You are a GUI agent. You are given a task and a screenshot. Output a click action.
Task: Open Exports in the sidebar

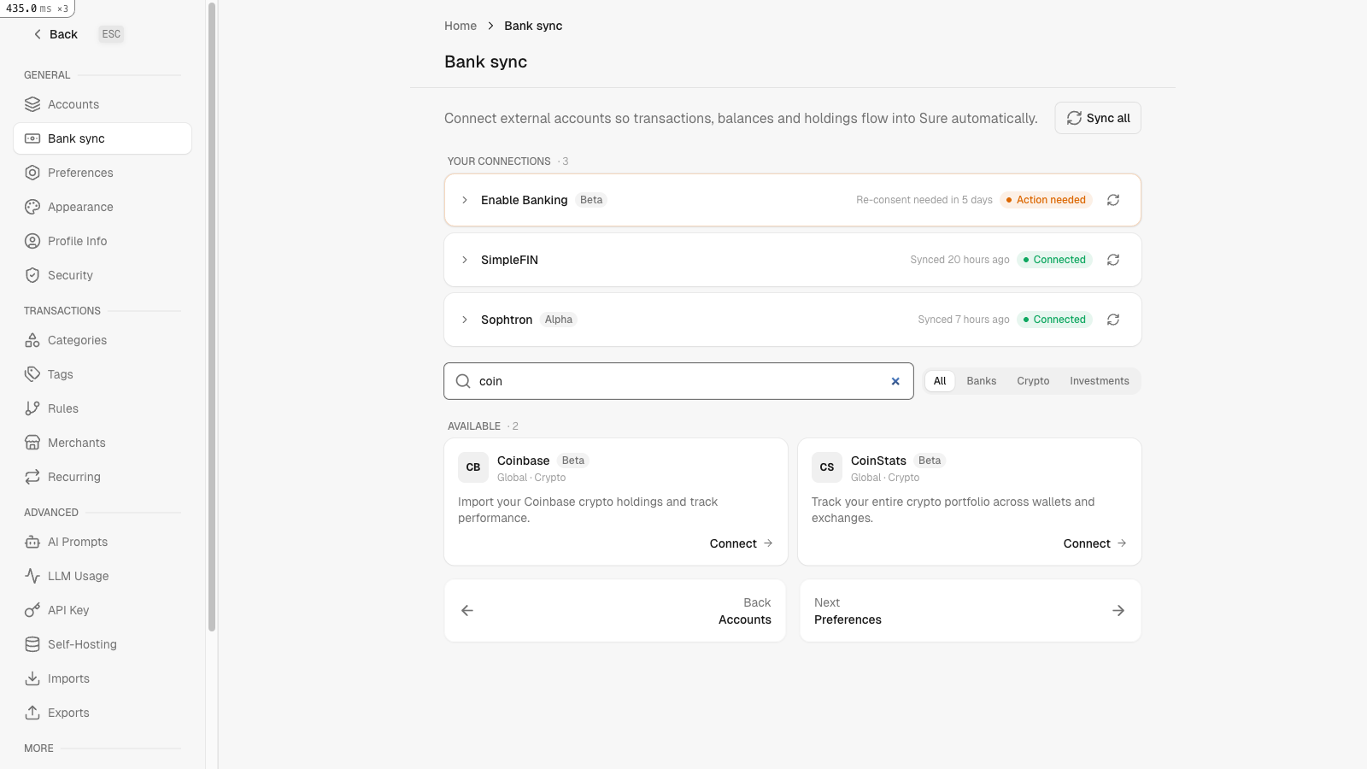click(103, 713)
